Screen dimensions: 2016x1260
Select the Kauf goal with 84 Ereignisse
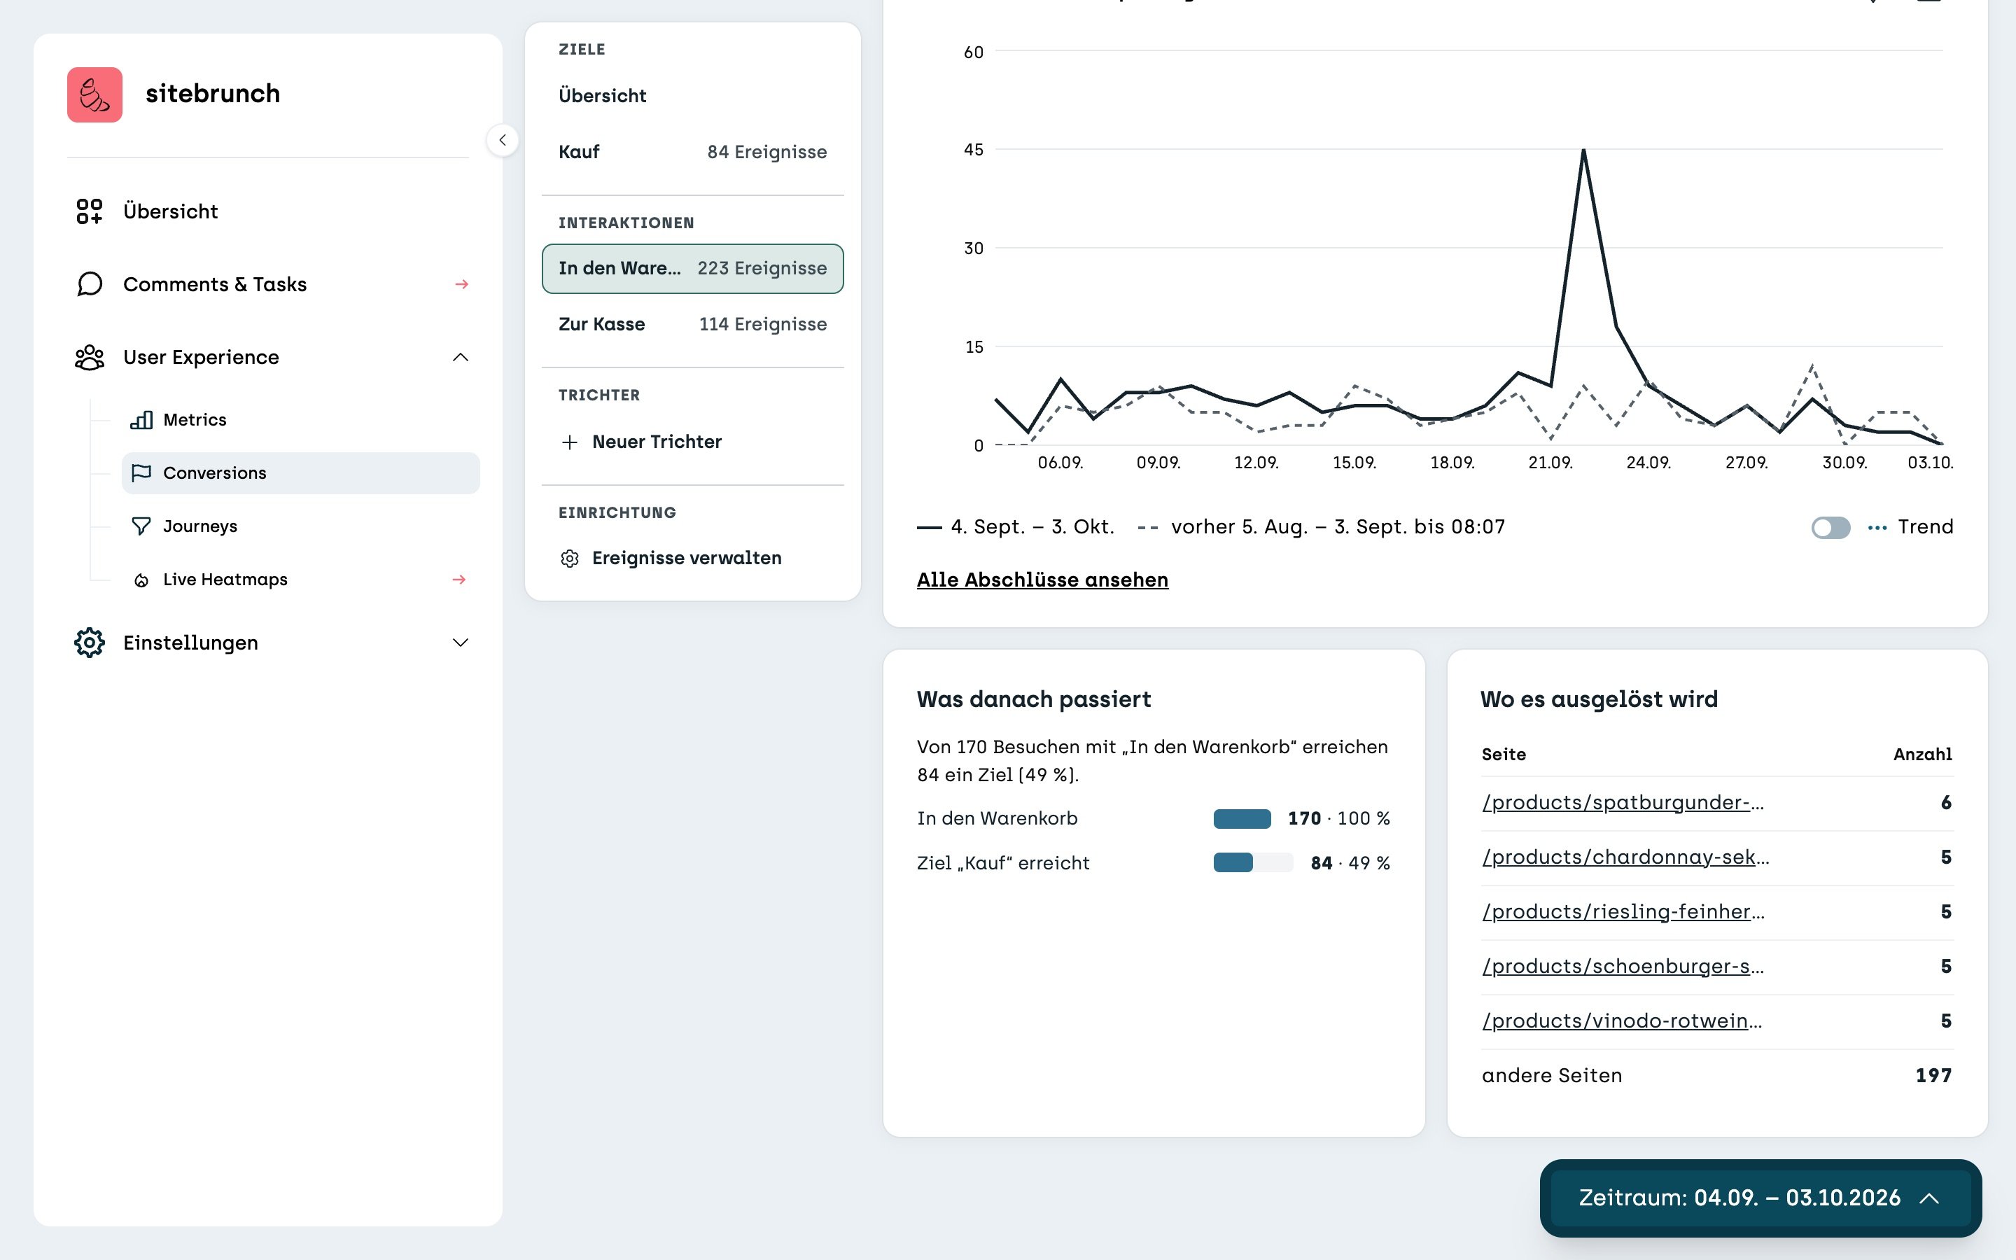pos(692,152)
